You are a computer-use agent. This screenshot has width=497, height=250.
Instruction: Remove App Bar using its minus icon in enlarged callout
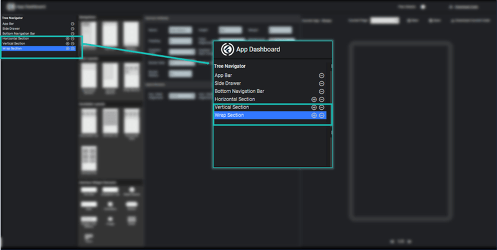(x=322, y=75)
